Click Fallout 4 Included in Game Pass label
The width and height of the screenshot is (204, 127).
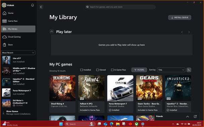coord(90,110)
